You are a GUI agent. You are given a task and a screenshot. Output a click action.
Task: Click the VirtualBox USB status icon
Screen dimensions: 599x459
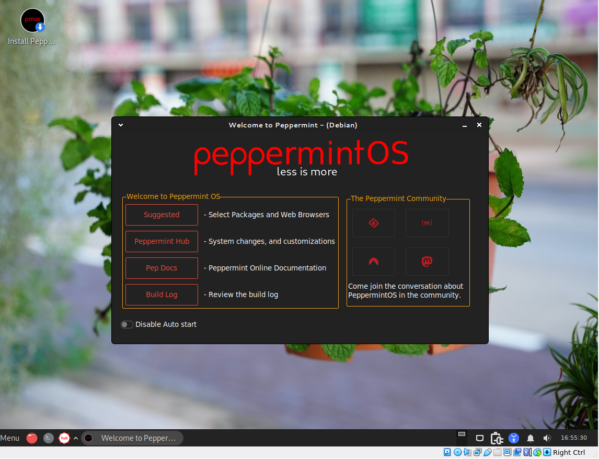click(x=488, y=452)
